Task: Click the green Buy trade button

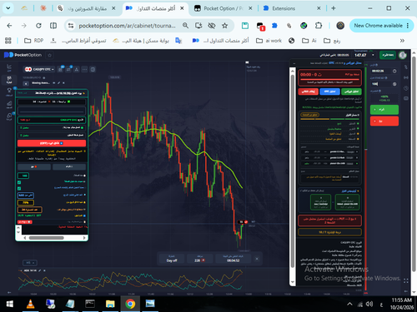Action: click(384, 110)
